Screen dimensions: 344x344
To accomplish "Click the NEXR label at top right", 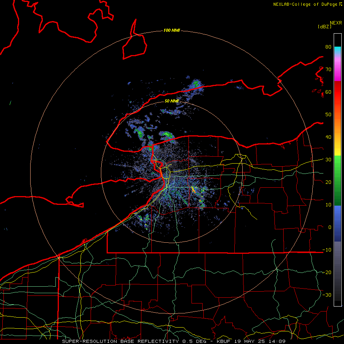I will [x=336, y=23].
